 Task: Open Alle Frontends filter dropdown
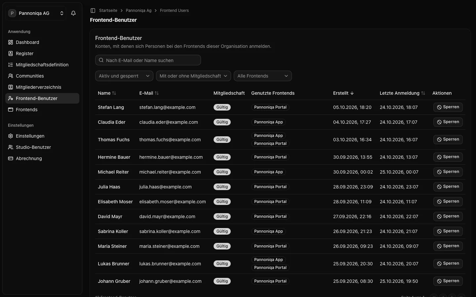click(x=263, y=76)
